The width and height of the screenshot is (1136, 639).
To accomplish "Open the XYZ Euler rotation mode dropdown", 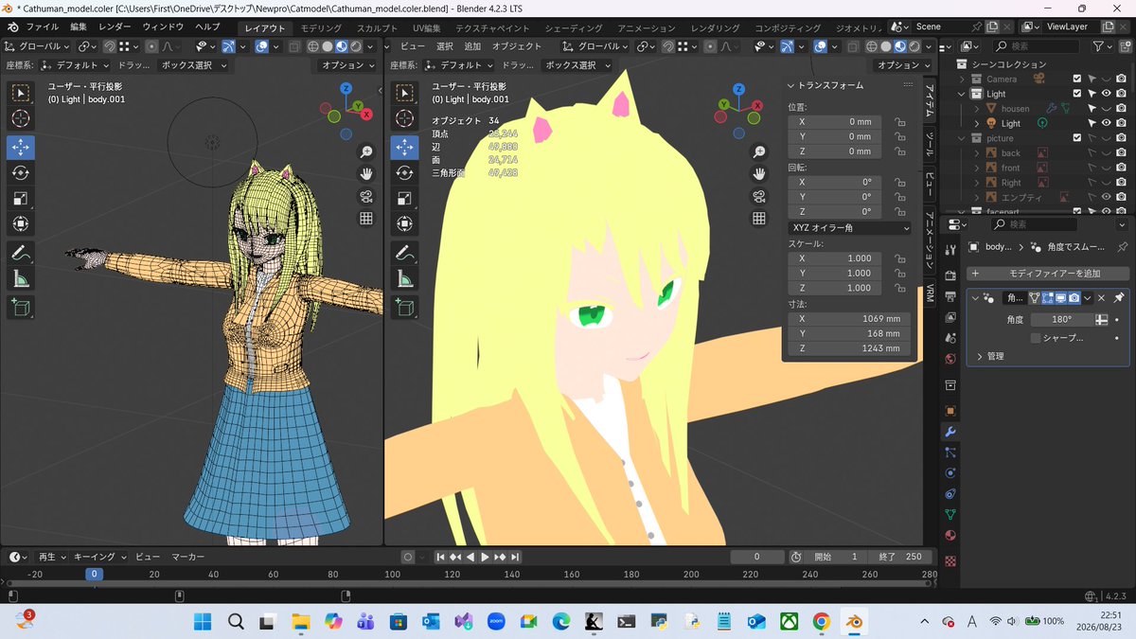I will point(849,228).
